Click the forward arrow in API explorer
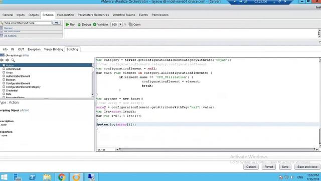The height and width of the screenshot is (181, 321). [x=8, y=60]
